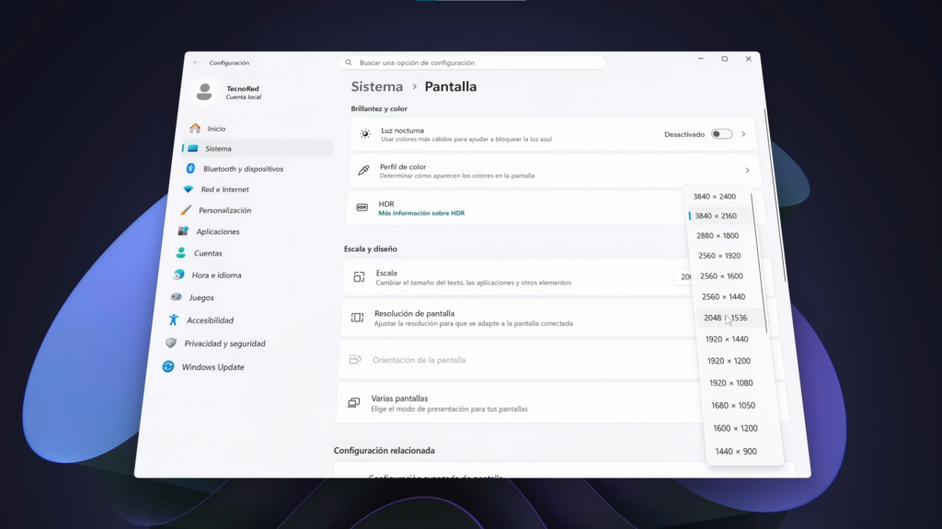Choose 1920 × 1200 resolution
Image resolution: width=942 pixels, height=529 pixels.
(729, 360)
